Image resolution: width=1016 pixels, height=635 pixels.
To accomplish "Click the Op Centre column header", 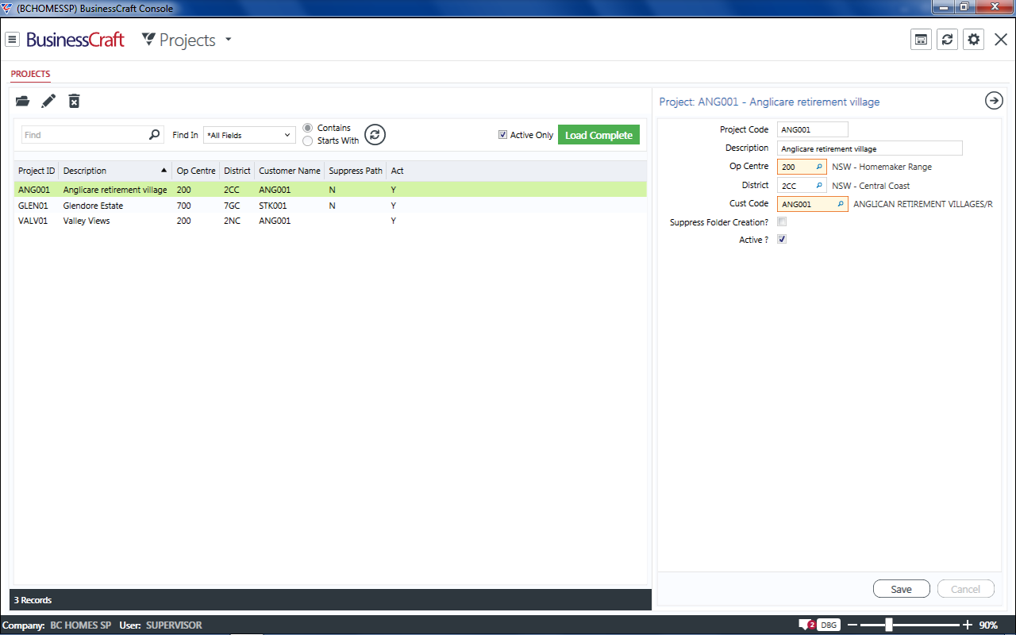I will [196, 171].
